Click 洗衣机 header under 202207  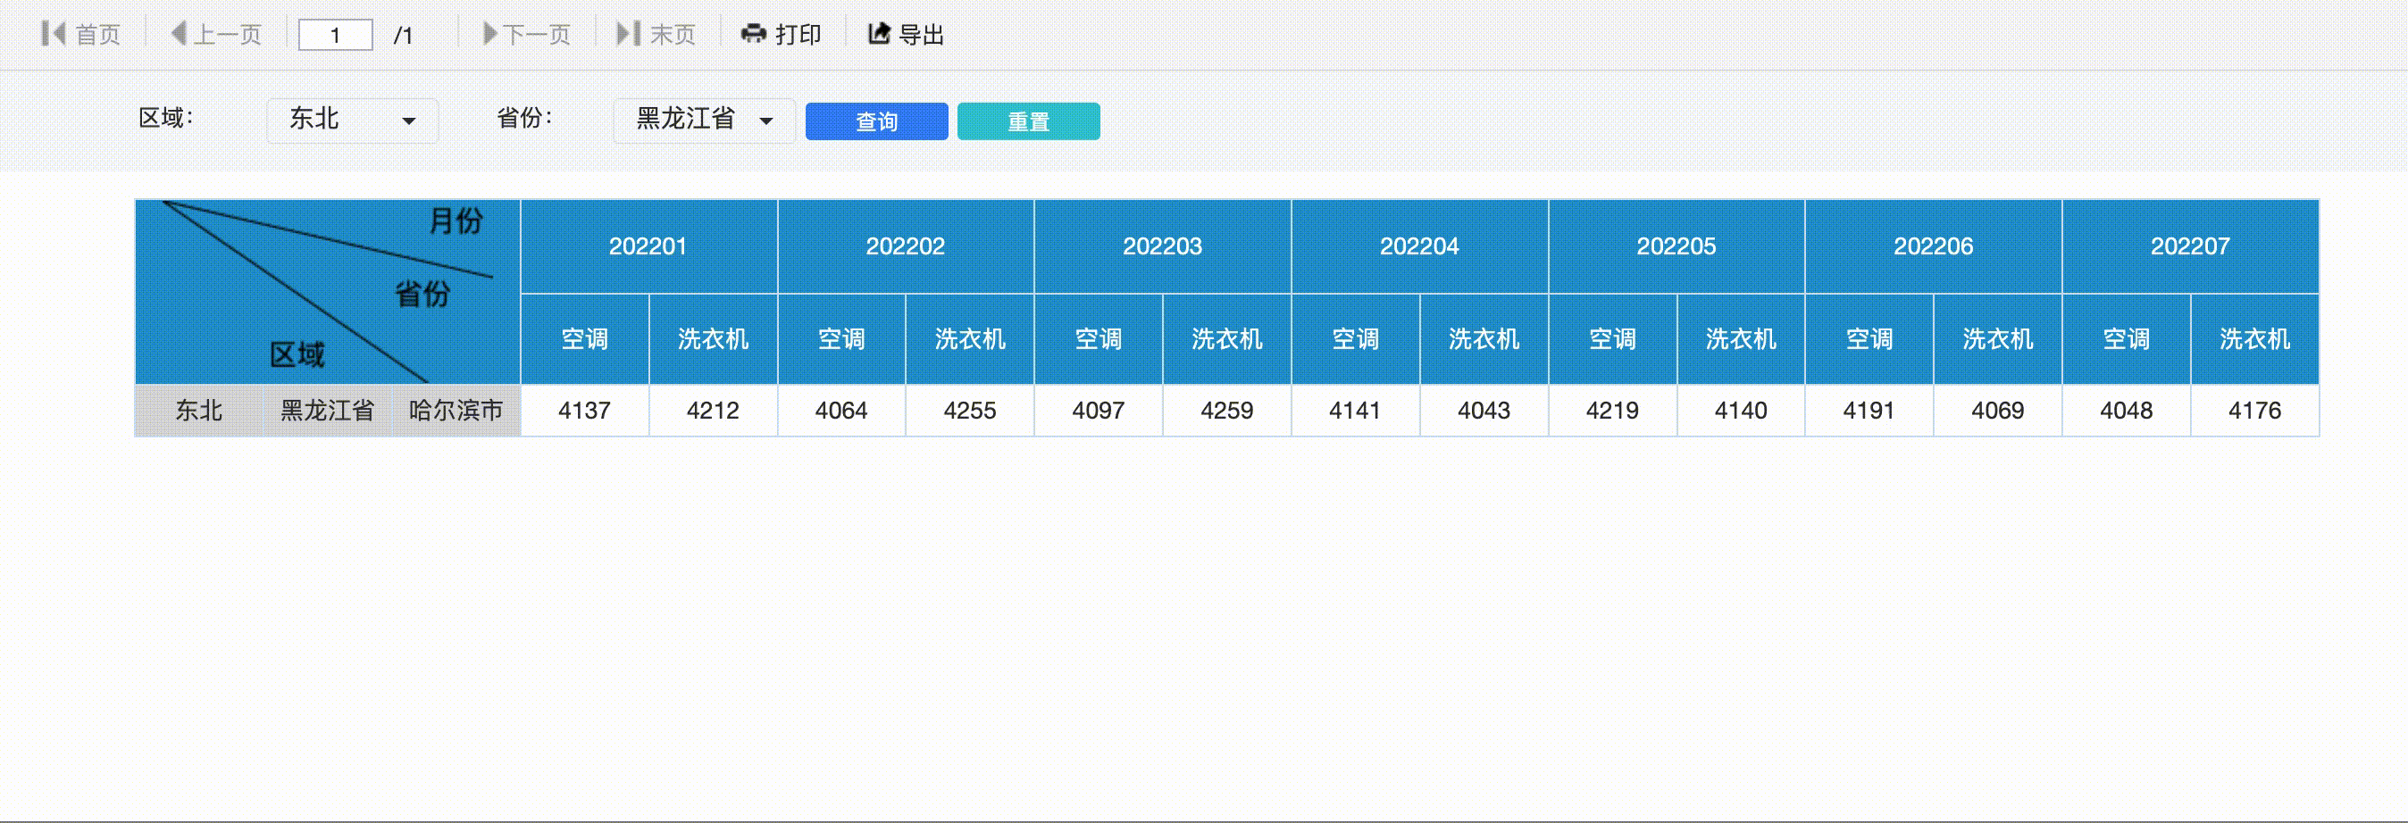pyautogui.click(x=2254, y=339)
